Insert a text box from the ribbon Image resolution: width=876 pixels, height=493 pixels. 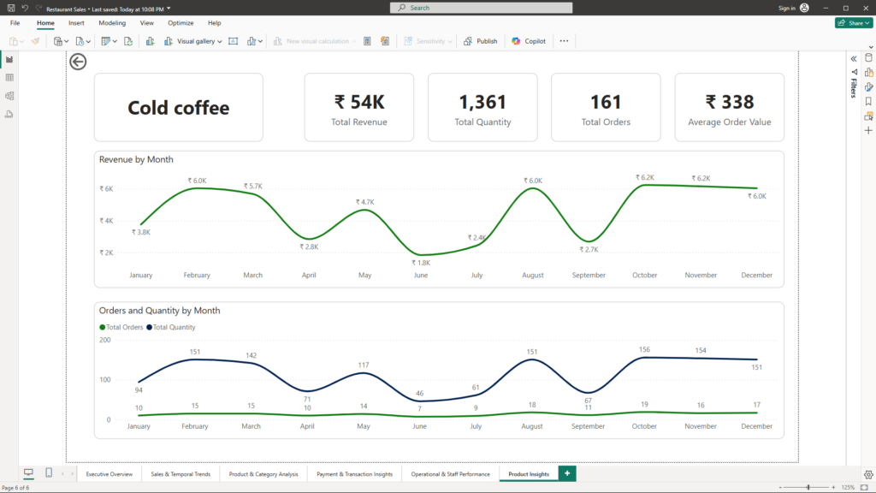(234, 41)
